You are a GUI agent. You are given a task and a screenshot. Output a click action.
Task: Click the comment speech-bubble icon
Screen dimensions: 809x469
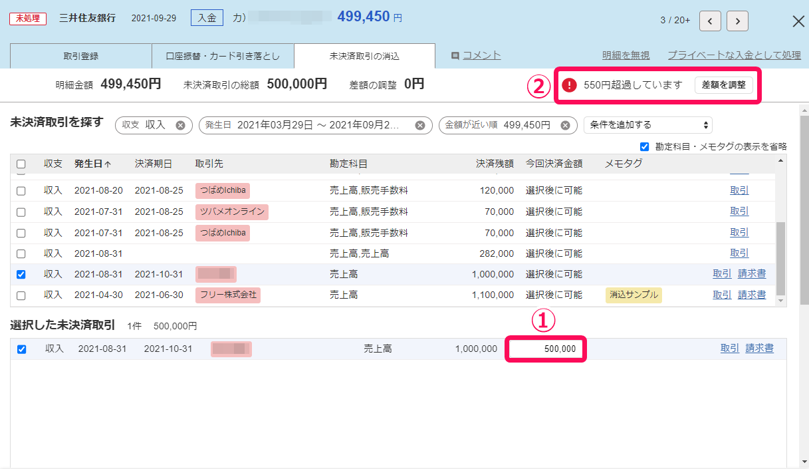pyautogui.click(x=455, y=56)
